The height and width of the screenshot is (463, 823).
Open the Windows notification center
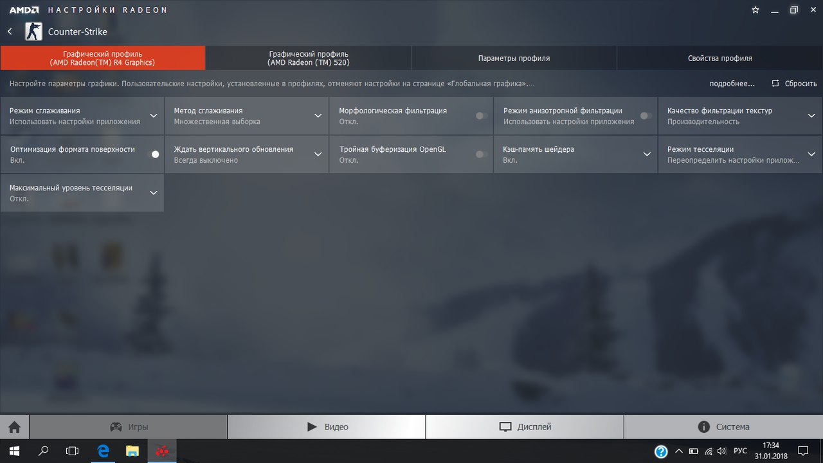tap(802, 451)
